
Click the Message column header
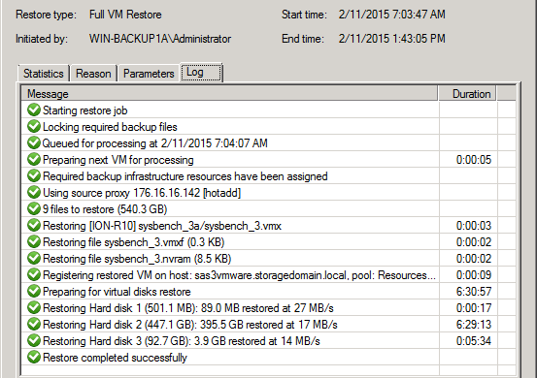coord(229,94)
